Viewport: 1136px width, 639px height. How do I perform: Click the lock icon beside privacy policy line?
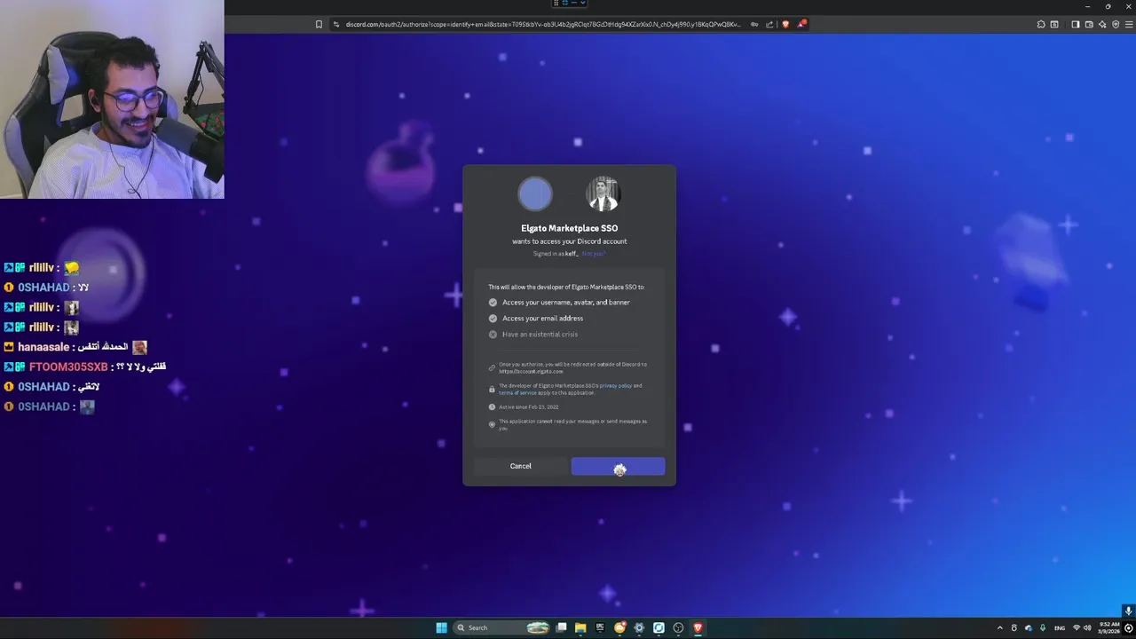click(492, 389)
